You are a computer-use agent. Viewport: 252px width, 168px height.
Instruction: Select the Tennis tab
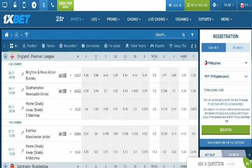(48, 46)
